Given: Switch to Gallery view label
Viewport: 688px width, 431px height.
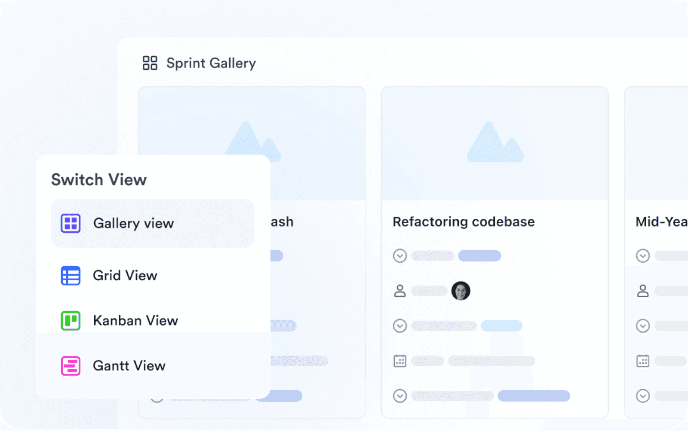Looking at the screenshot, I should (133, 223).
